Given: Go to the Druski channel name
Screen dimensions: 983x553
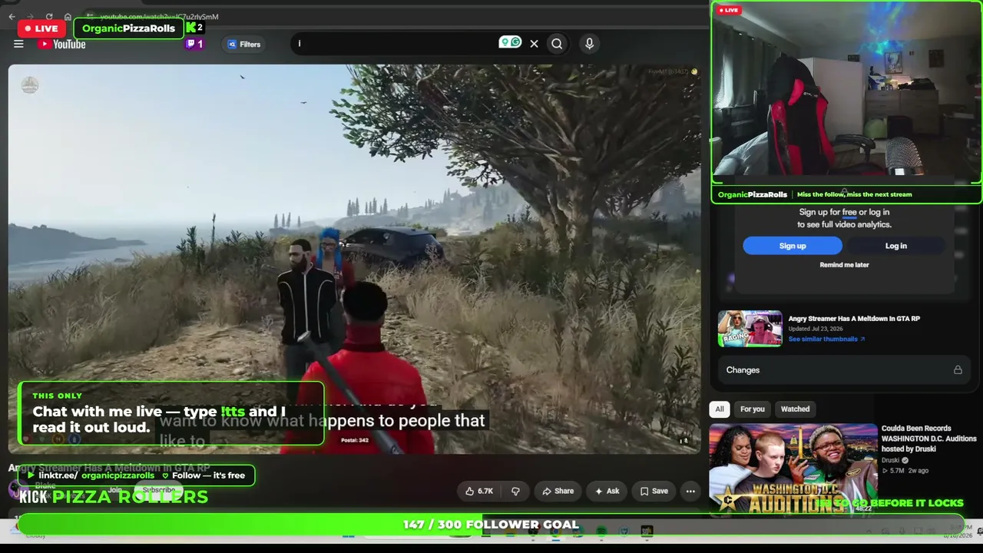Looking at the screenshot, I should click(890, 461).
